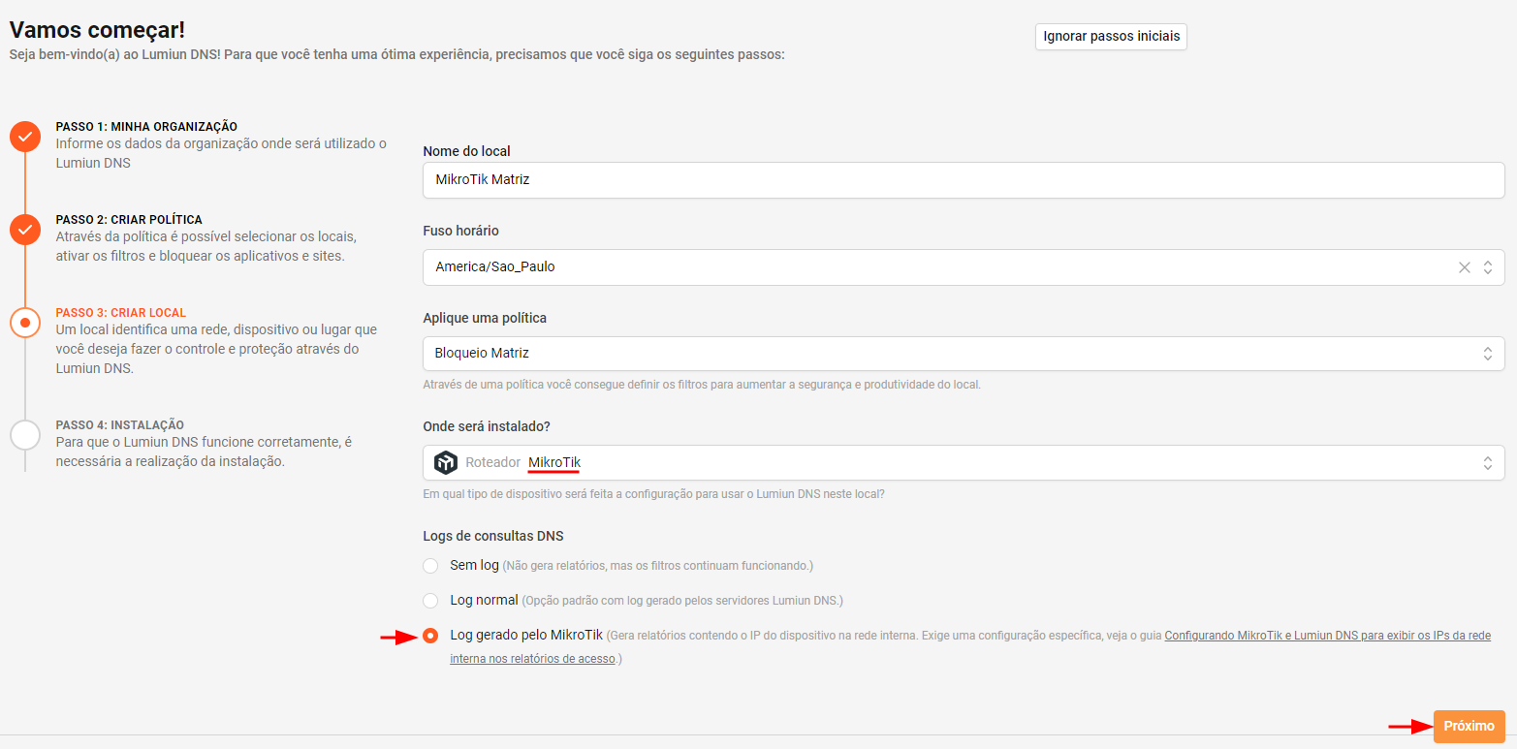Viewport: 1517px width, 749px height.
Task: Select Log gerado pelo MikroTik radio option
Action: pos(430,636)
